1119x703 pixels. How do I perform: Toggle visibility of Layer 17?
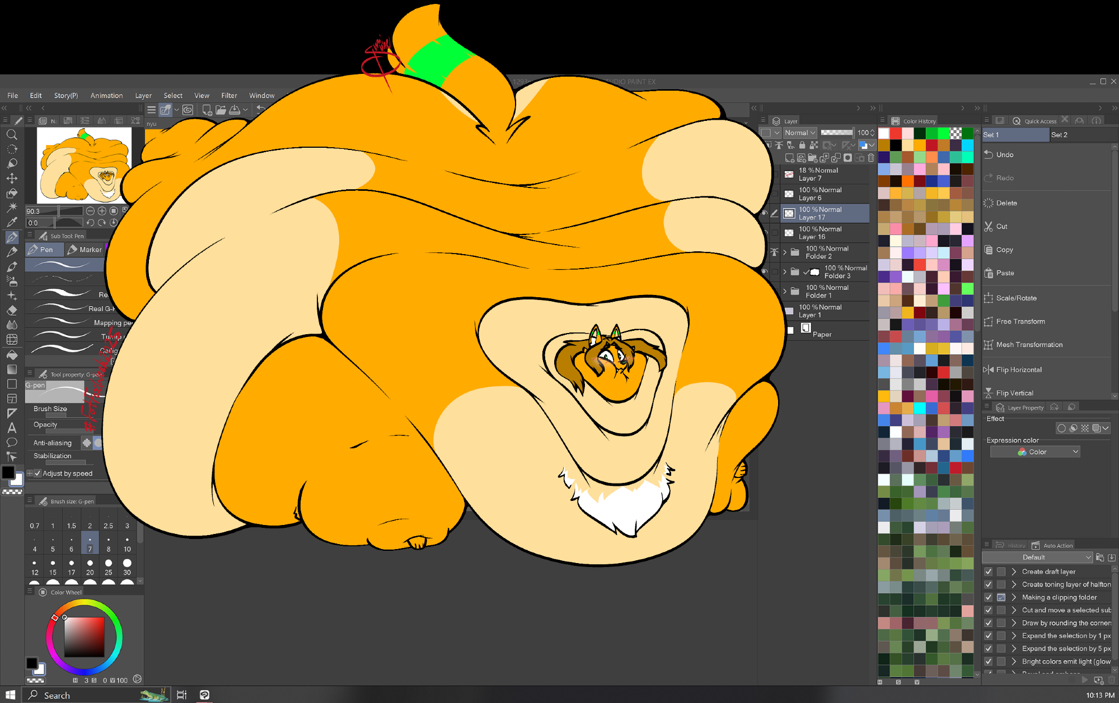pos(765,213)
